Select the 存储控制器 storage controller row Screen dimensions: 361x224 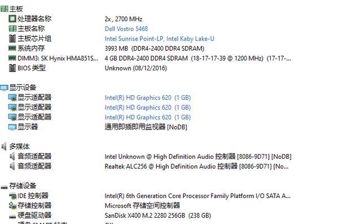(x=94, y=205)
